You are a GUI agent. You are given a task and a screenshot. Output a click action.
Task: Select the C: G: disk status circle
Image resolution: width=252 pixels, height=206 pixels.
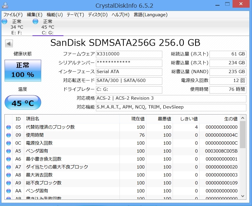[35, 21]
